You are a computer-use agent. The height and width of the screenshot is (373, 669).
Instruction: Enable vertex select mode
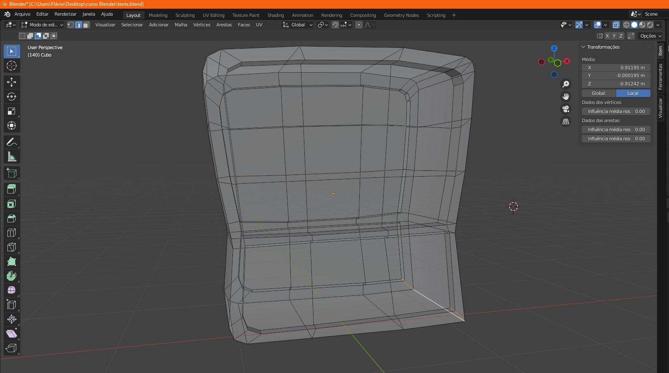click(x=71, y=25)
